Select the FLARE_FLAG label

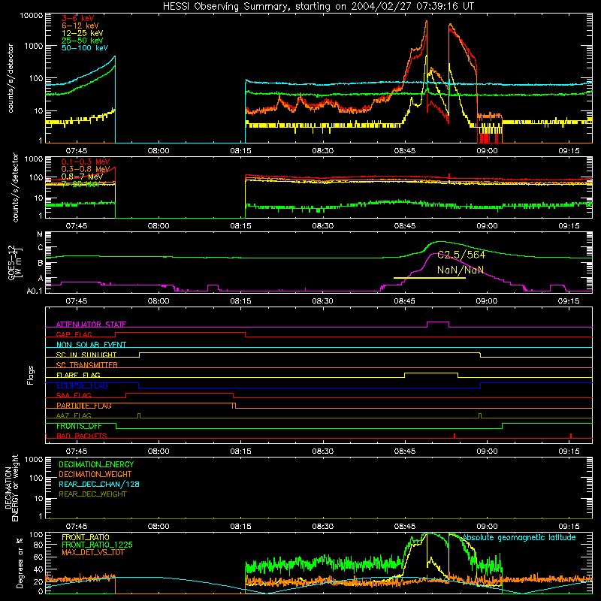(x=78, y=375)
